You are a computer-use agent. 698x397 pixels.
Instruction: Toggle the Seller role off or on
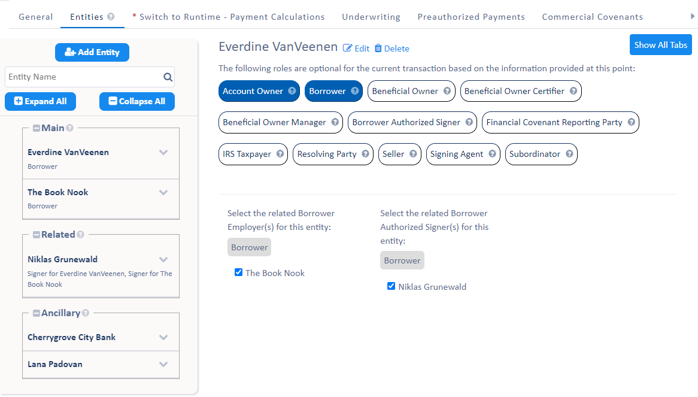click(393, 154)
